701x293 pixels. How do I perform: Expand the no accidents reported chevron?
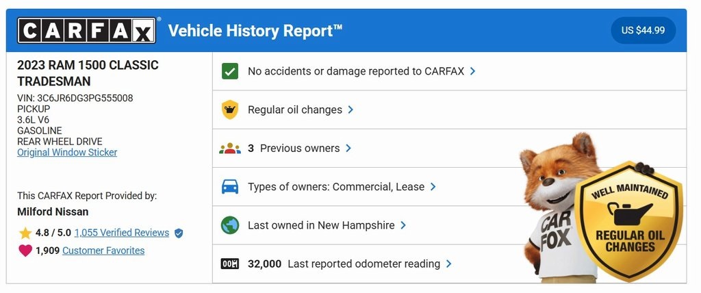pyautogui.click(x=473, y=71)
